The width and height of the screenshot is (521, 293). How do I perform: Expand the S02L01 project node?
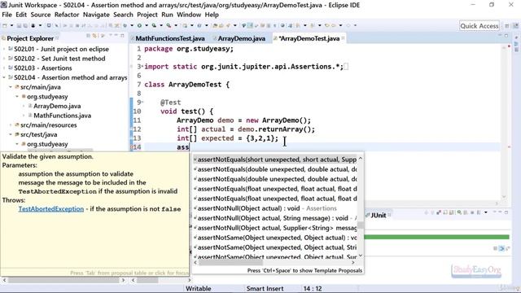4,49
